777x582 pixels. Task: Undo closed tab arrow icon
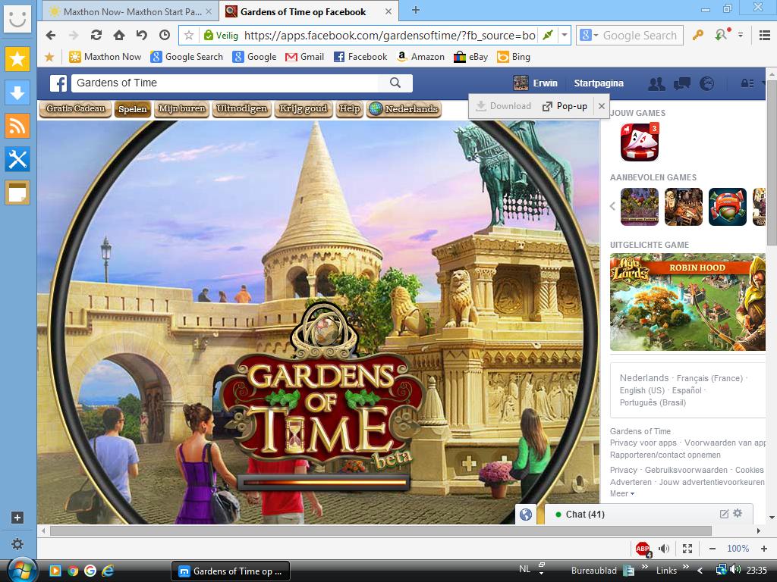(x=142, y=35)
